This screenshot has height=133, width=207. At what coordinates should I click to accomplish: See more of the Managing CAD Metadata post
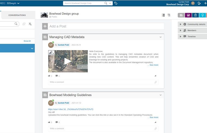coord(154,65)
